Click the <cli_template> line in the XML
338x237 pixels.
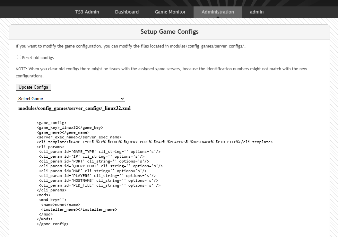(155, 142)
